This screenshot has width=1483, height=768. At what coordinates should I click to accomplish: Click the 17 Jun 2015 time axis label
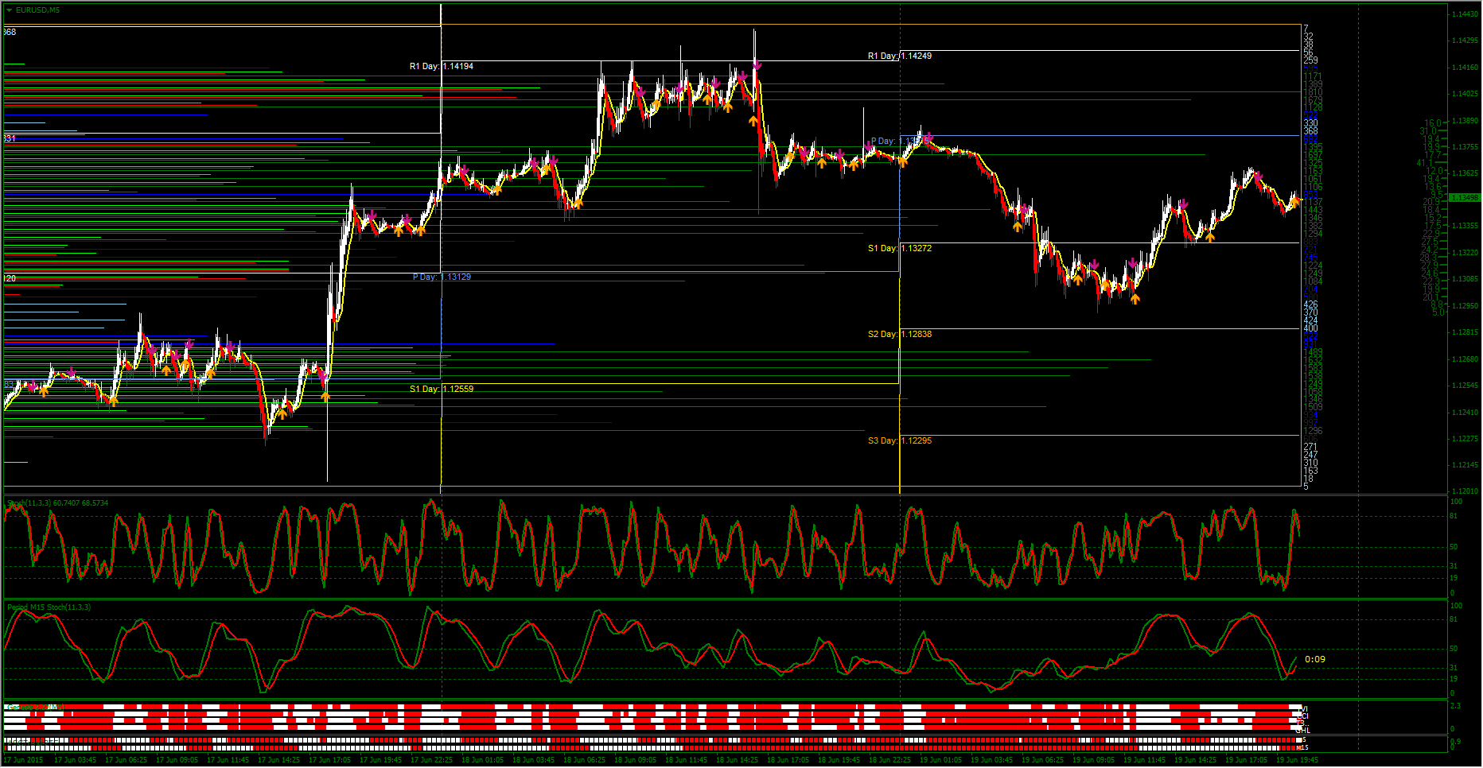coord(24,760)
